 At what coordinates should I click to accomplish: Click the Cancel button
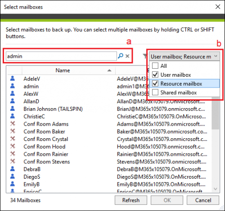point(203,200)
